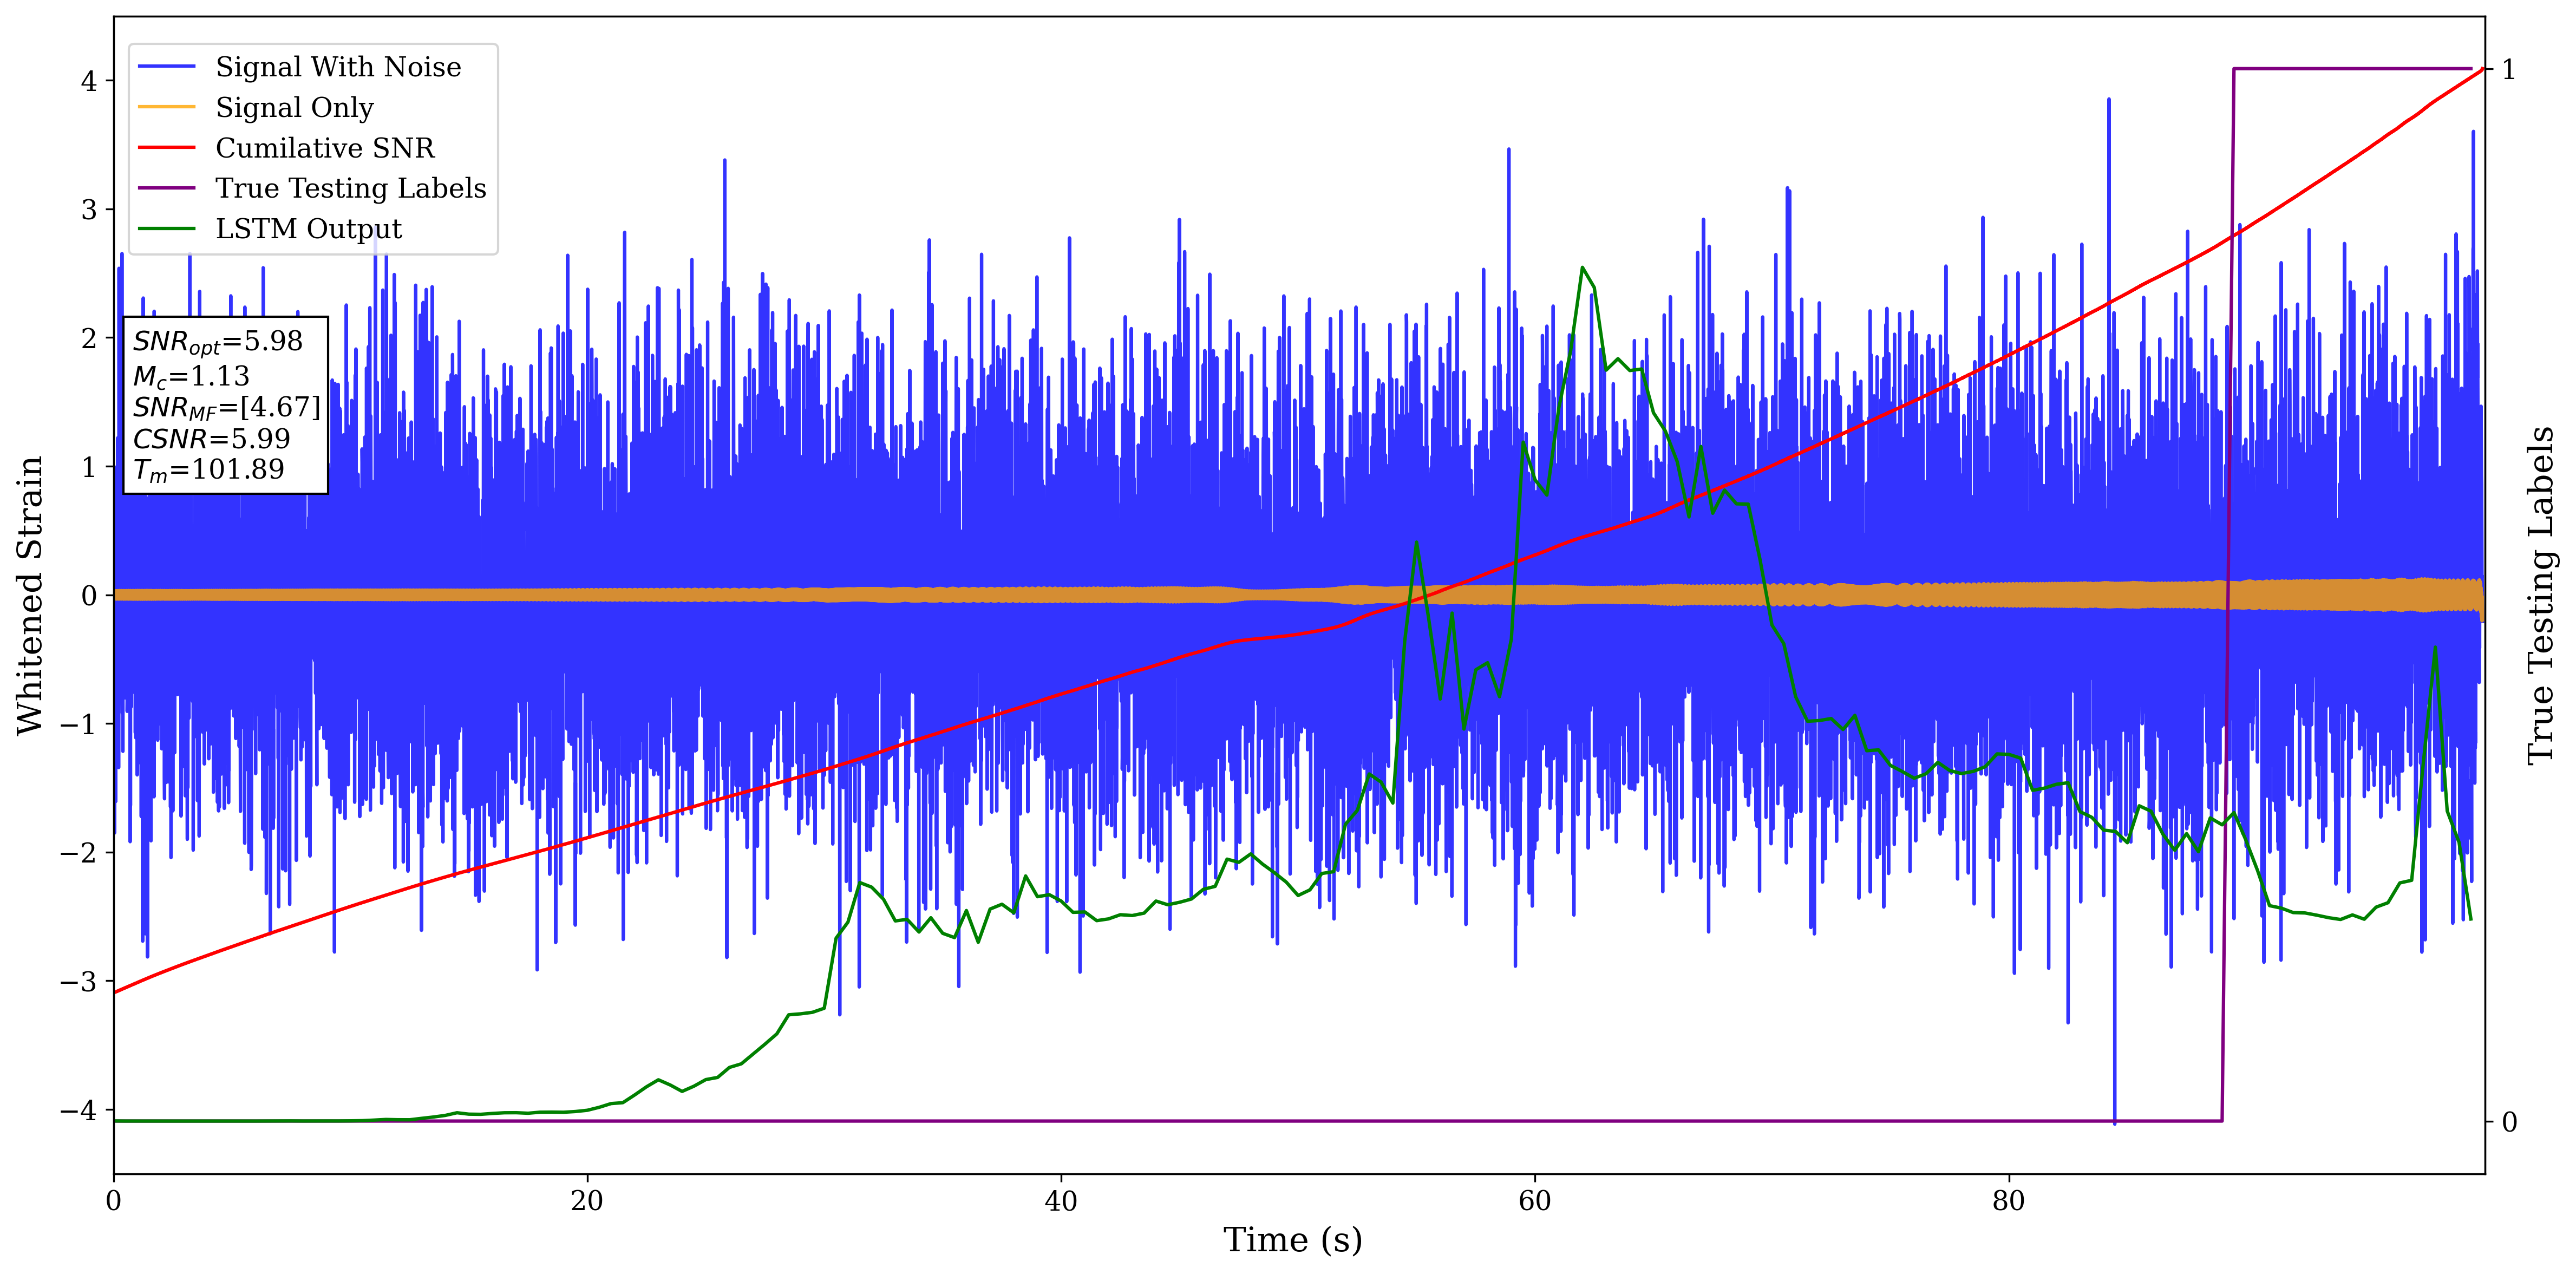The image size is (2576, 1274).
Task: Click the orange Signal Only legend line
Action: click(x=166, y=107)
